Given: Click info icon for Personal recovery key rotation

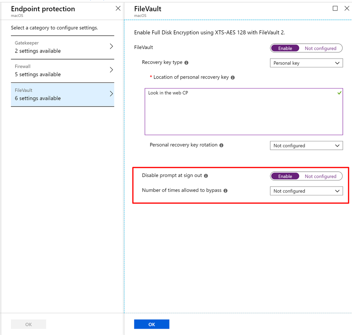Looking at the screenshot, I should click(221, 145).
